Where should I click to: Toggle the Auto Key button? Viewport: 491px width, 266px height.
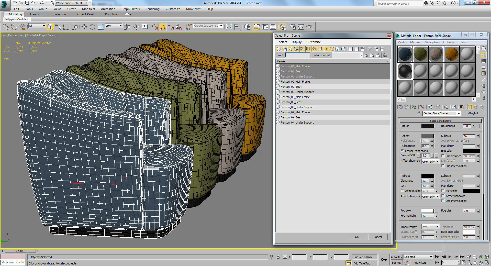point(396,257)
